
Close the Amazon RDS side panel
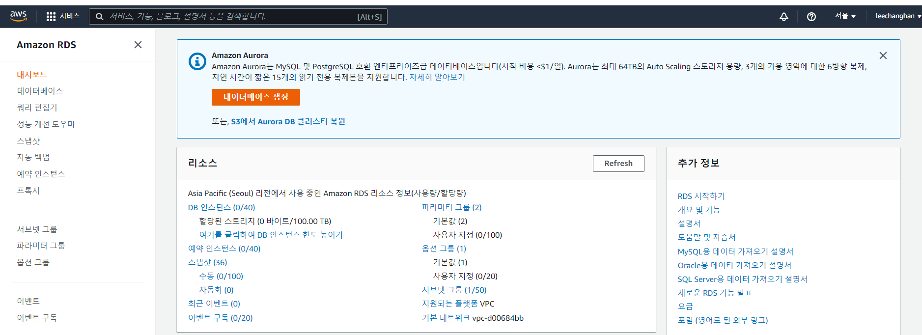pyautogui.click(x=138, y=45)
